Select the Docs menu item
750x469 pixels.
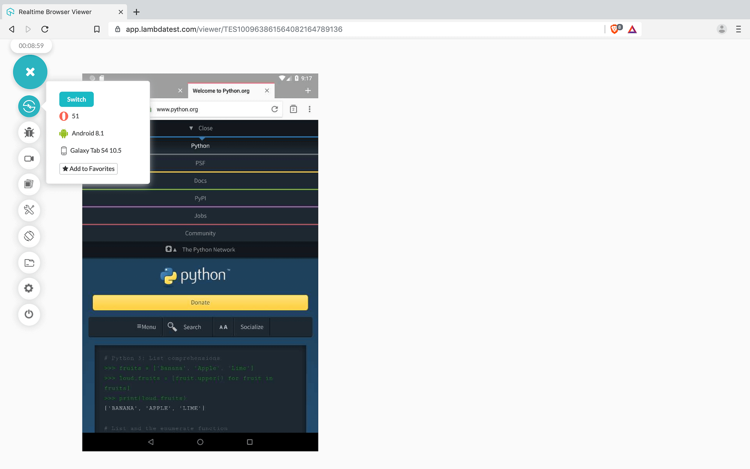(x=200, y=181)
